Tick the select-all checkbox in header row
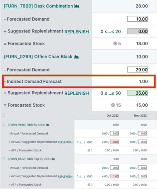The image size is (157, 189). click(x=3, y=115)
